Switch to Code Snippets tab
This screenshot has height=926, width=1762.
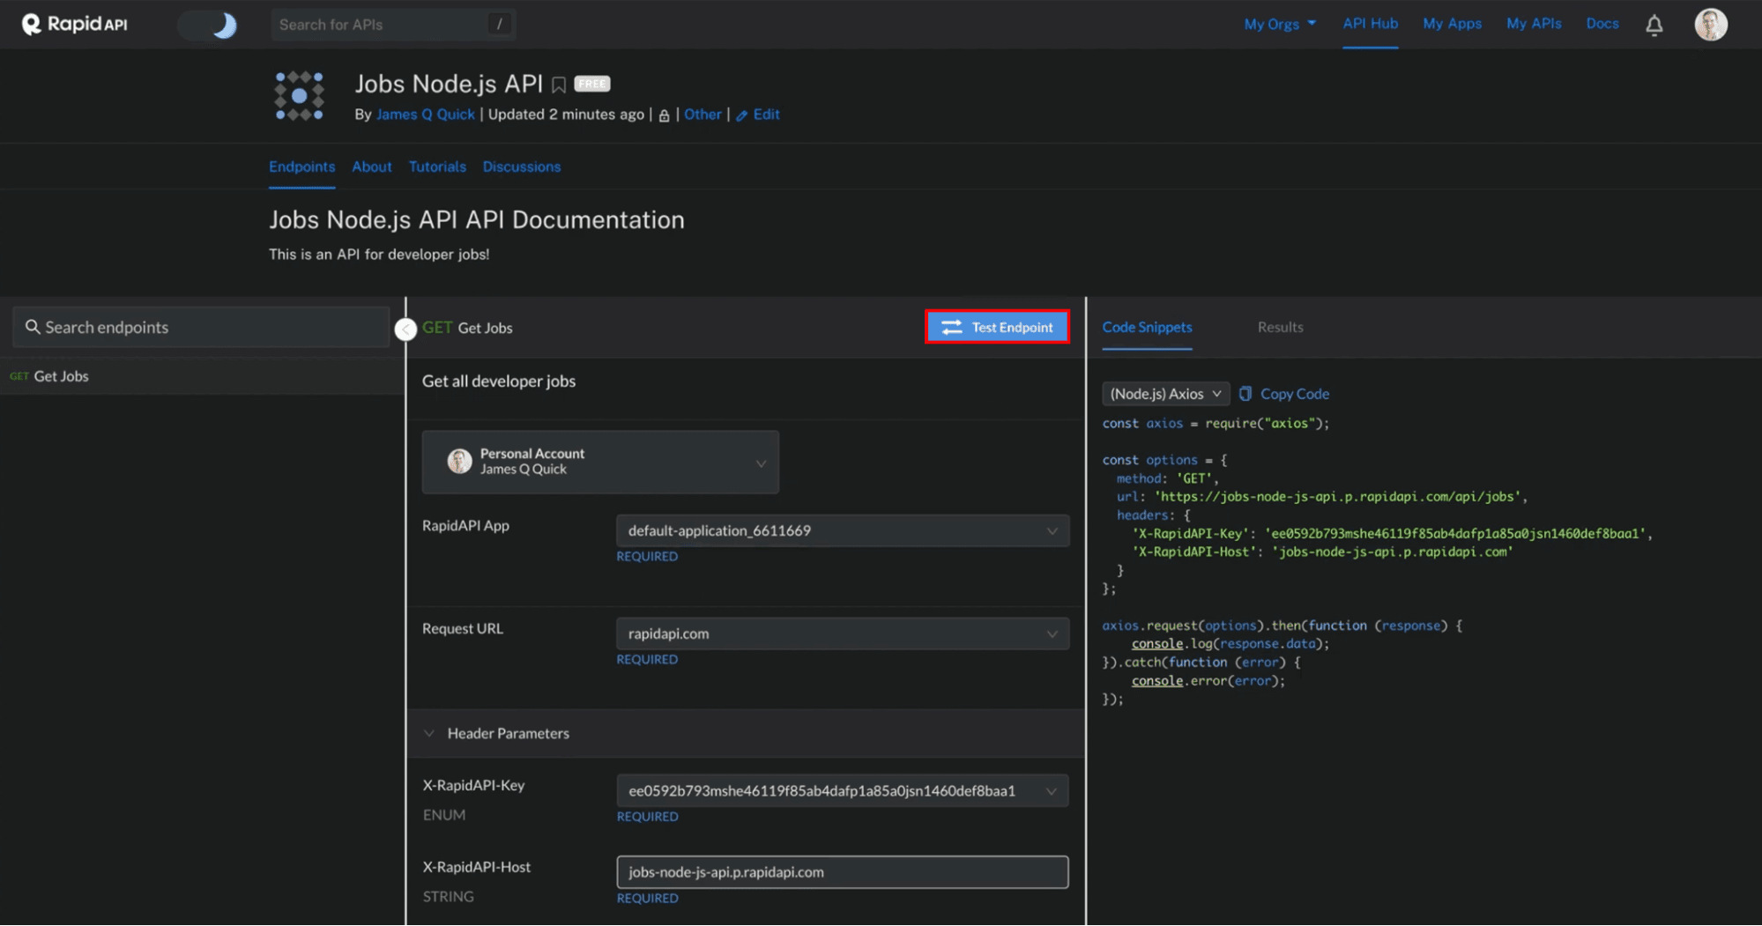[x=1147, y=327]
